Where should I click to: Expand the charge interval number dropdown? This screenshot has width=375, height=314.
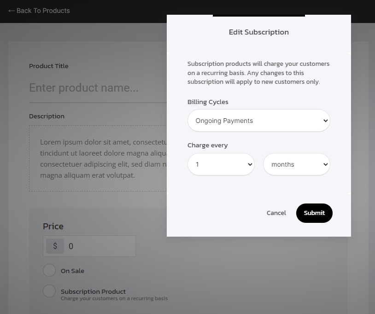click(221, 164)
